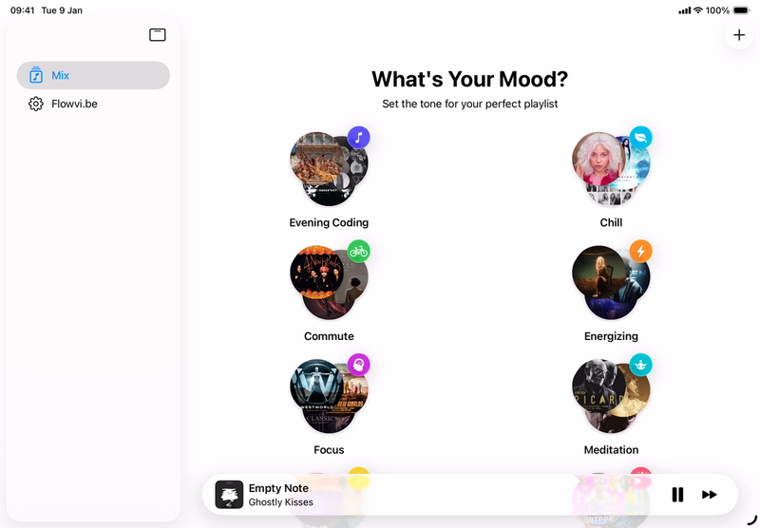This screenshot has height=528, width=760.
Task: Click the Focus mood label
Action: (x=329, y=449)
